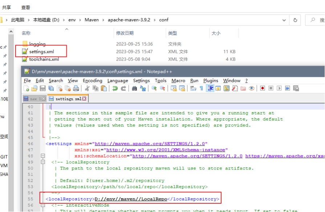The height and width of the screenshot is (212, 325).
Task: Toggle Show All Characters pilcrow icon
Action: coord(201,88)
